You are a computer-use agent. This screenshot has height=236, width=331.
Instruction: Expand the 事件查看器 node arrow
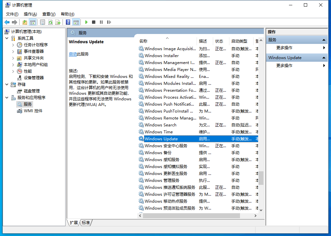(13, 51)
